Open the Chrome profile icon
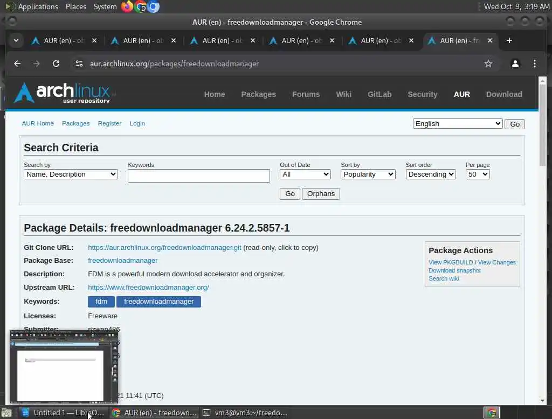Image resolution: width=552 pixels, height=419 pixels. click(515, 64)
